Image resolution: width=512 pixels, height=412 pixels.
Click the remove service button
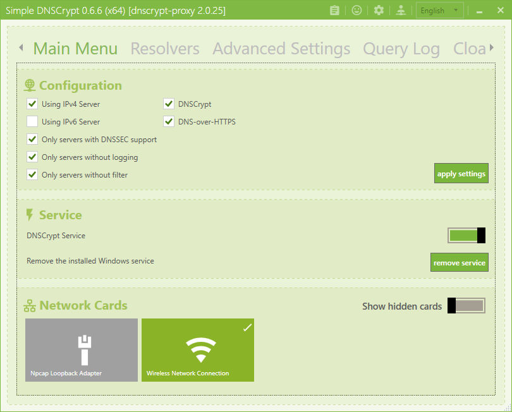click(x=459, y=262)
